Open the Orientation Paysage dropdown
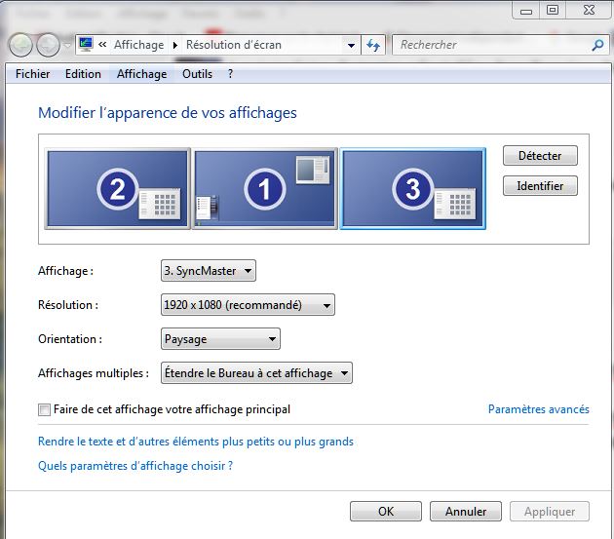This screenshot has width=614, height=539. tap(220, 339)
